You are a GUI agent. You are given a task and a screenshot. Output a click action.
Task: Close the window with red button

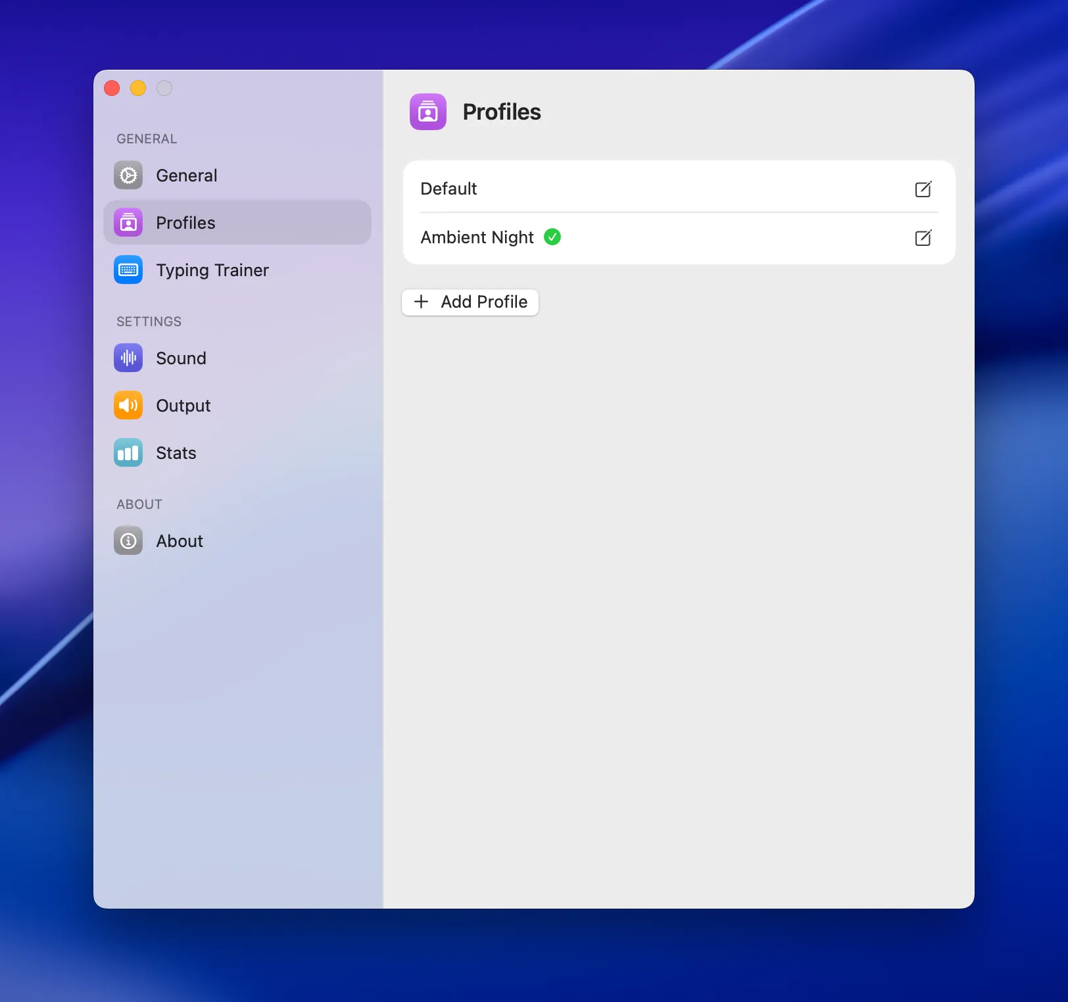point(112,88)
